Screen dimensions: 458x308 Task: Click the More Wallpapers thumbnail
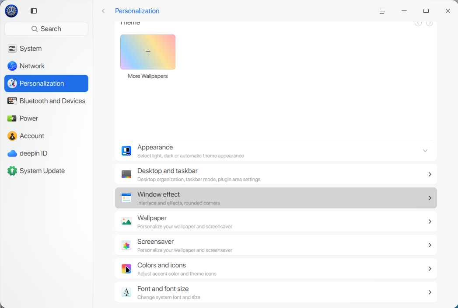tap(148, 52)
